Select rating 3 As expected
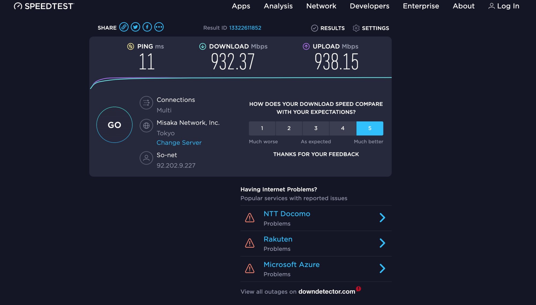Image resolution: width=536 pixels, height=305 pixels. coord(316,128)
